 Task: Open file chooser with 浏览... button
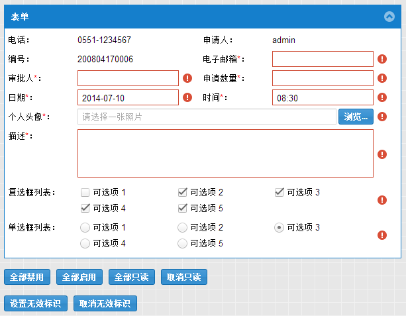[x=356, y=117]
